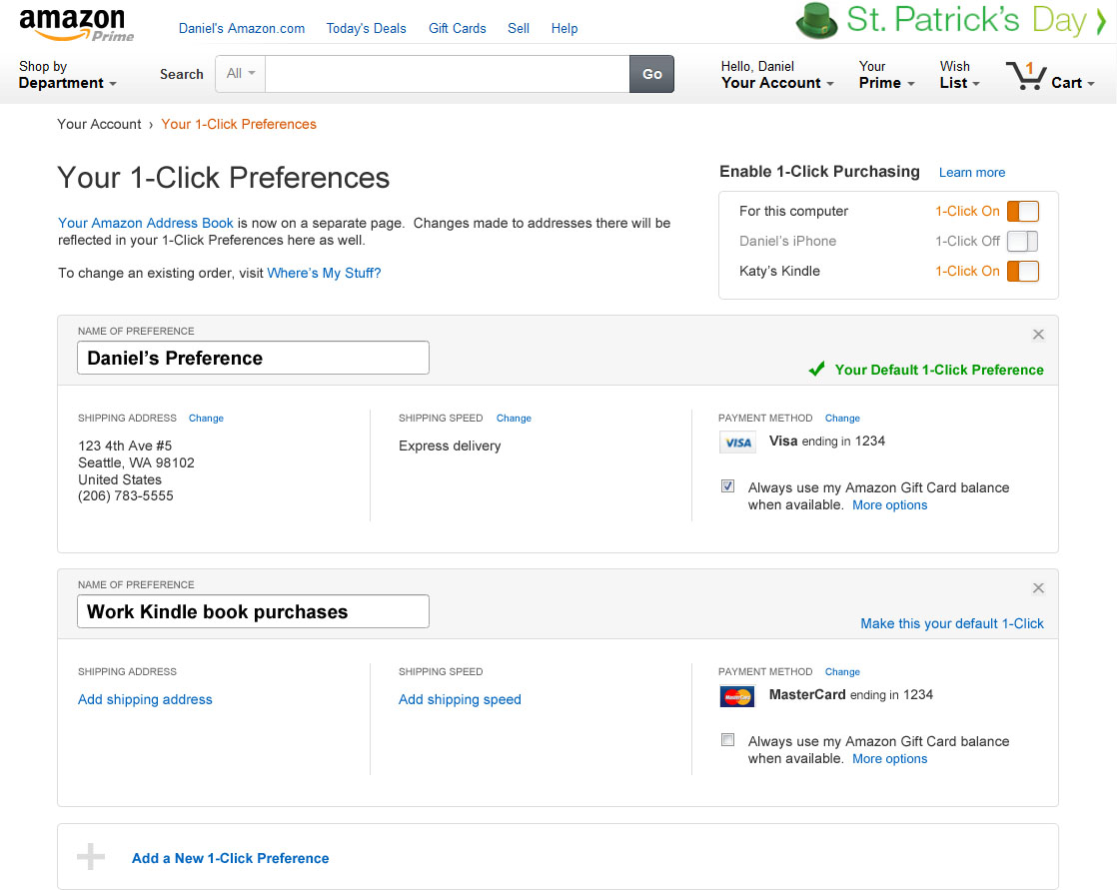Open Gift Cards page
The height and width of the screenshot is (890, 1117).
[458, 29]
